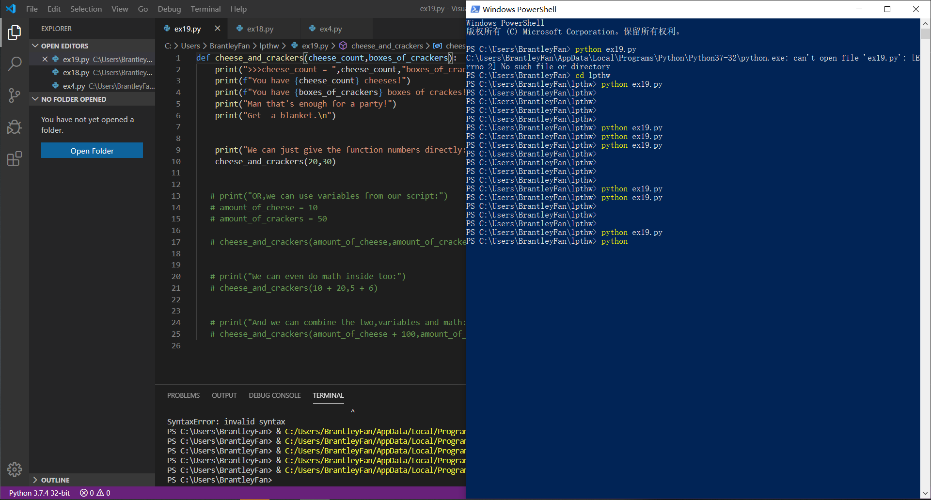
Task: Click the Open Folder button
Action: (92, 151)
